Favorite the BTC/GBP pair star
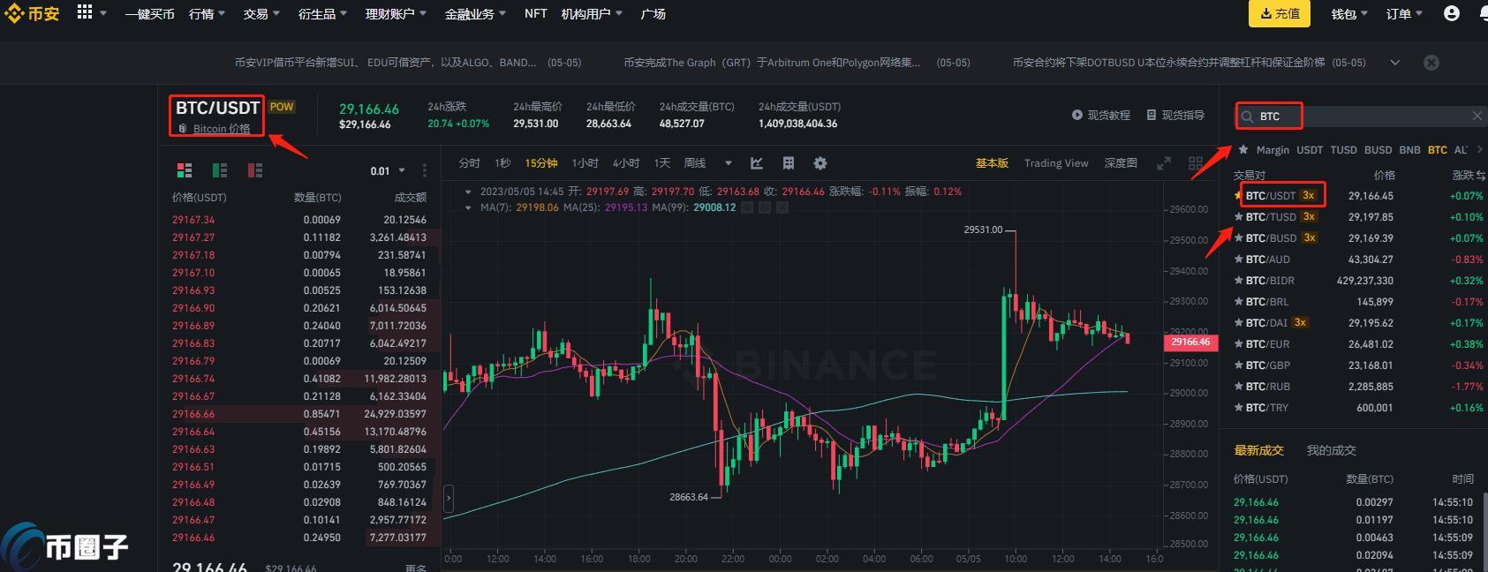 [1238, 365]
